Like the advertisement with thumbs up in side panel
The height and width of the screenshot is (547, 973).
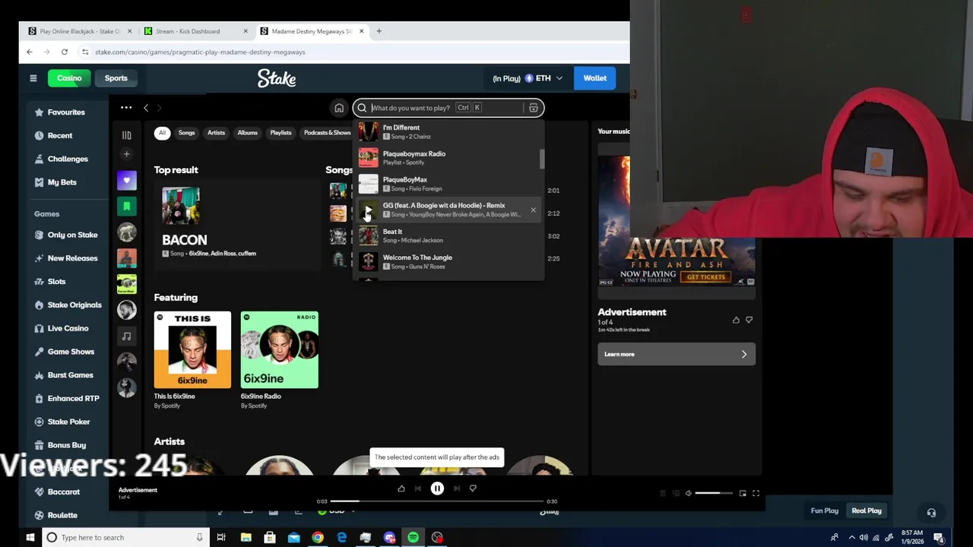(x=736, y=320)
